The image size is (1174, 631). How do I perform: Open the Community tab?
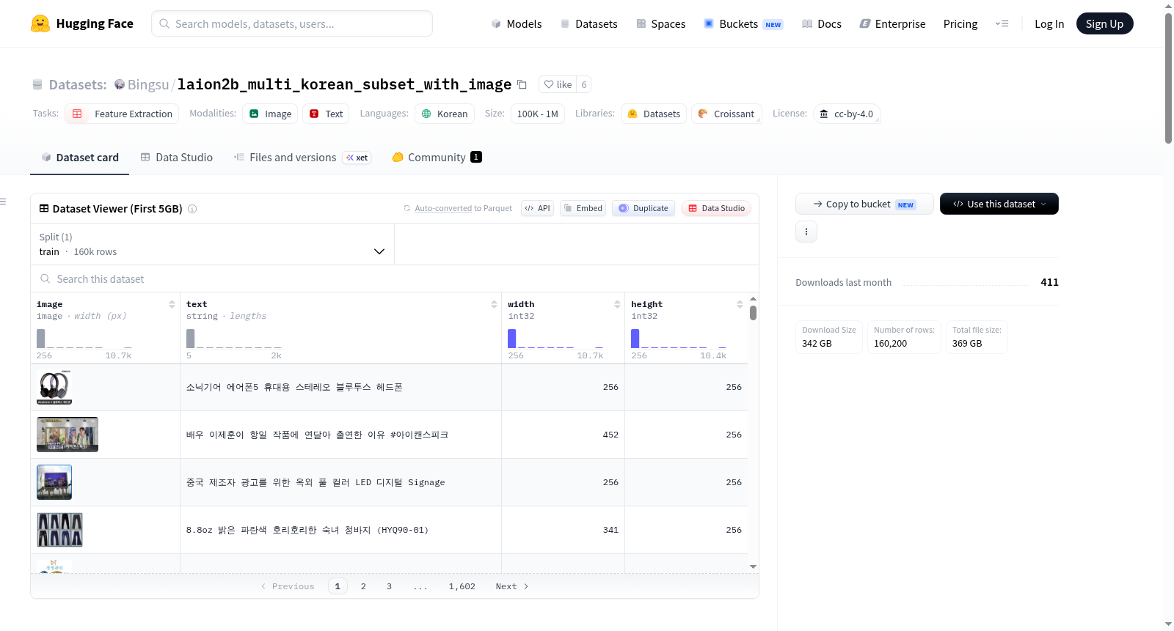(x=437, y=158)
